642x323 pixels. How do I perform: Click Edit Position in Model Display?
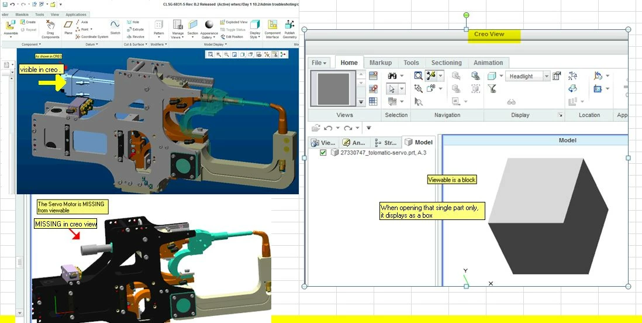coord(232,36)
